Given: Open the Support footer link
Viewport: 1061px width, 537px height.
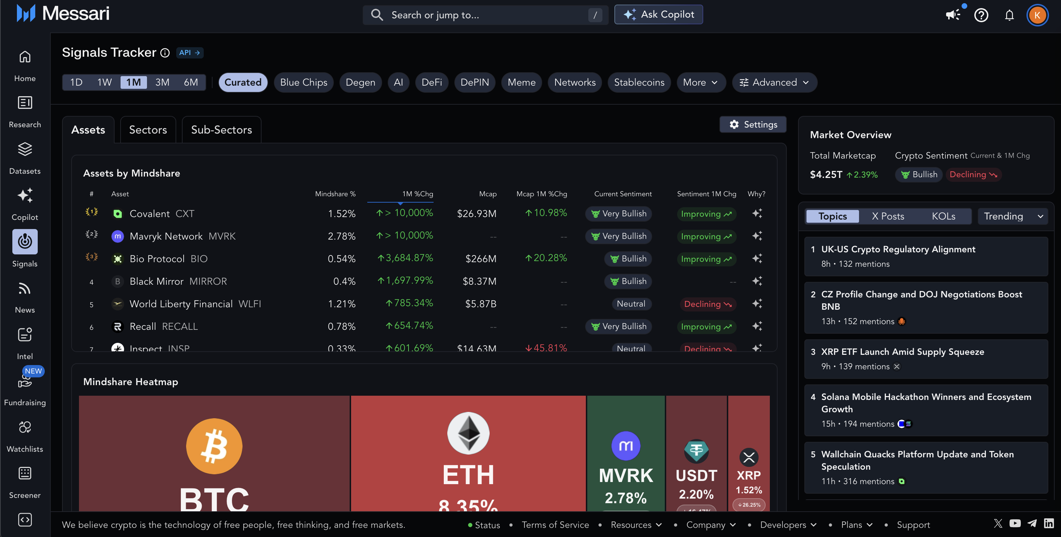Looking at the screenshot, I should (x=913, y=525).
